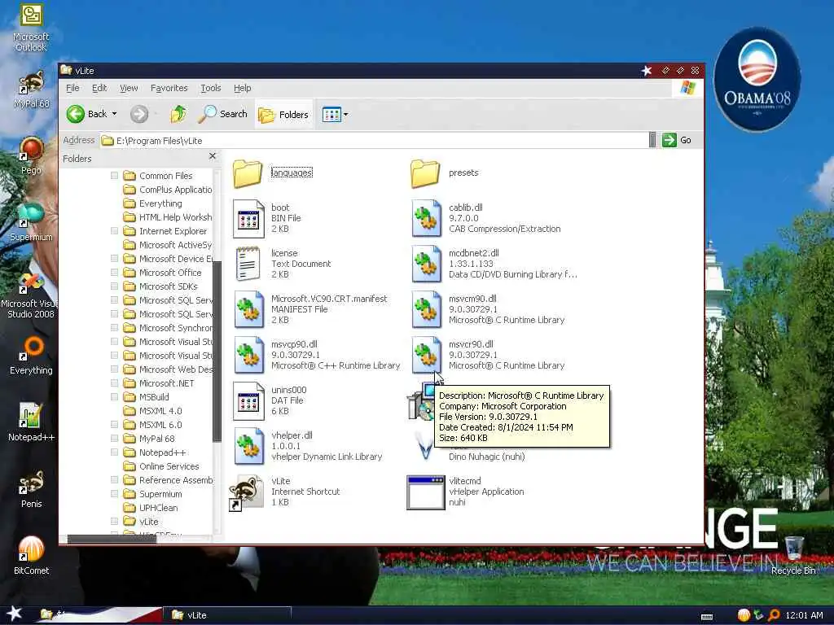Click the Forward arrow icon
The height and width of the screenshot is (625, 834).
click(x=139, y=114)
